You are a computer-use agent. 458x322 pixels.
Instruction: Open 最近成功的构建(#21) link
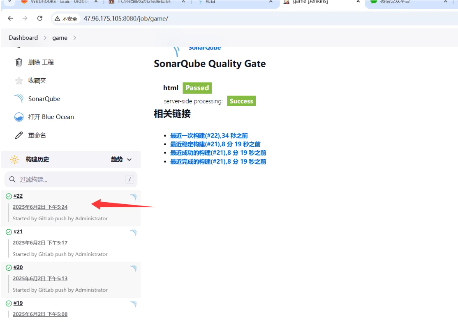click(218, 153)
